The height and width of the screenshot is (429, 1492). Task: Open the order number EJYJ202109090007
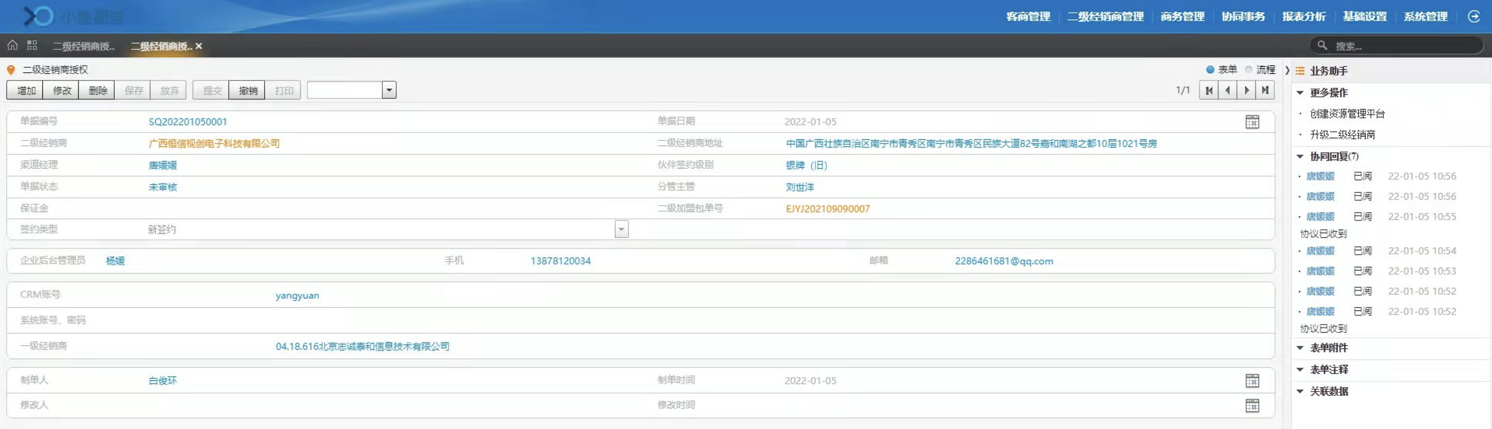[x=828, y=209]
